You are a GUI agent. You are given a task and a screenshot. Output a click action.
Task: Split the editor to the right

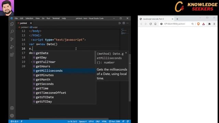[124, 23]
